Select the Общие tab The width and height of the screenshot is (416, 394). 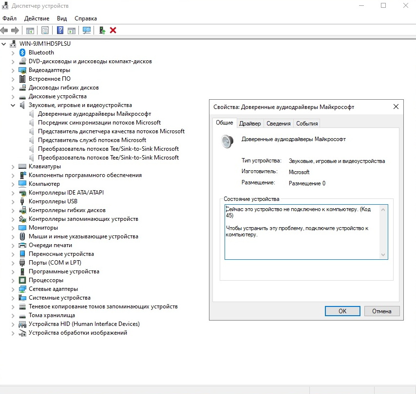pos(225,123)
